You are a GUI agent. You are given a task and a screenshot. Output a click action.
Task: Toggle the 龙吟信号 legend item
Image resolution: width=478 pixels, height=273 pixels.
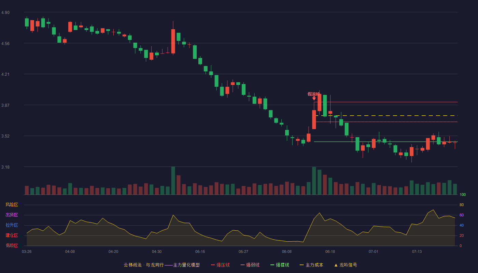click(x=346, y=265)
